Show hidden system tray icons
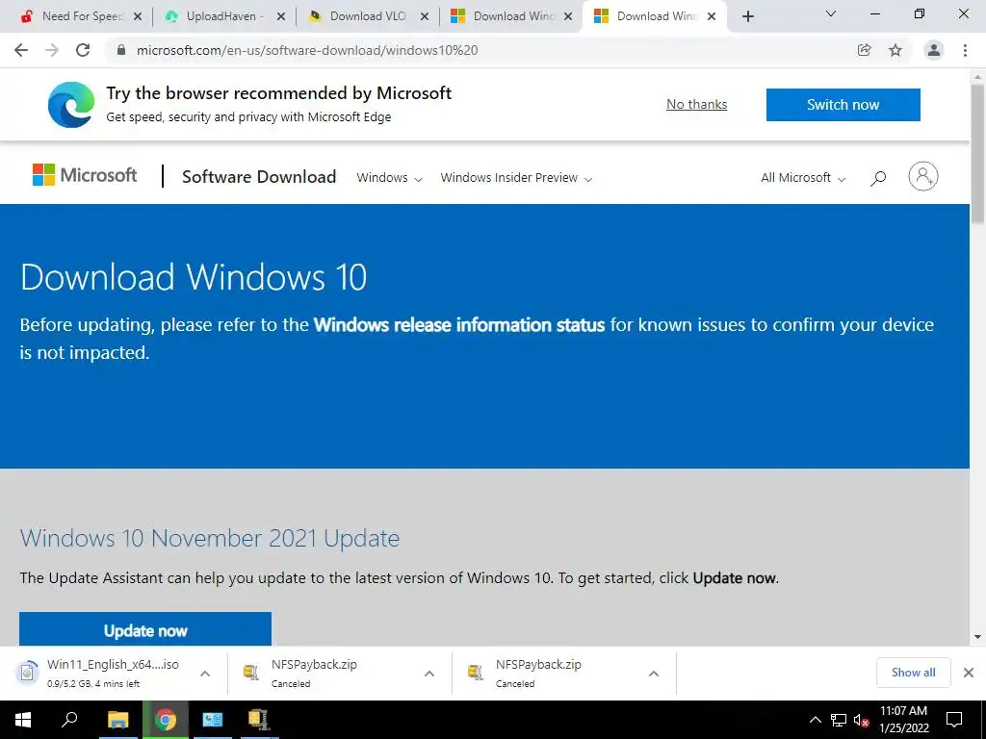 click(815, 720)
